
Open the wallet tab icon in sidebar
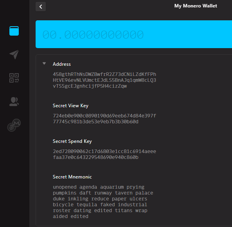point(14,31)
